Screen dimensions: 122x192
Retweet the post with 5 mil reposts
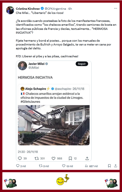coord(41,166)
